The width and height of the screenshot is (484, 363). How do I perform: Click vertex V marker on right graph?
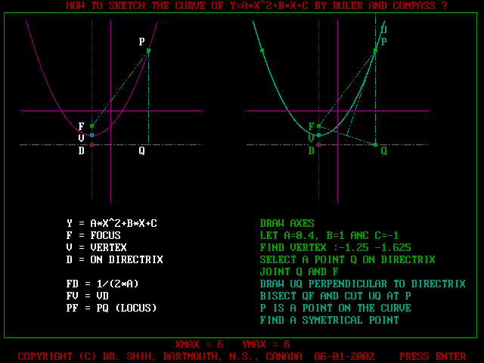[x=318, y=135]
